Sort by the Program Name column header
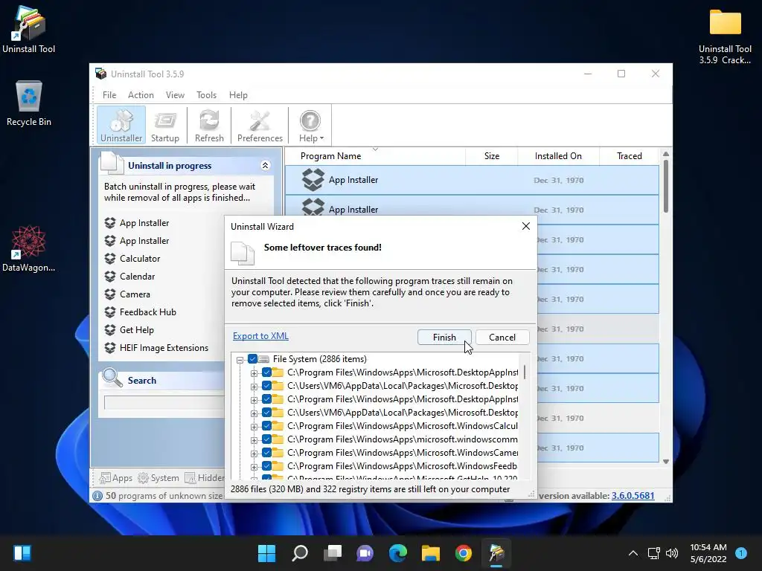The image size is (762, 571). [375, 156]
